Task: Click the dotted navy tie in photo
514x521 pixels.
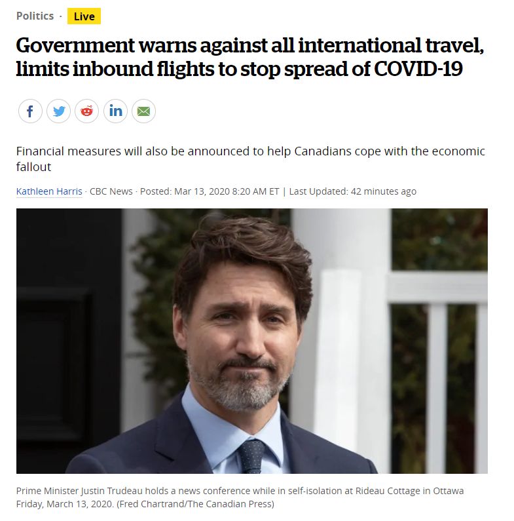Action: click(x=251, y=456)
